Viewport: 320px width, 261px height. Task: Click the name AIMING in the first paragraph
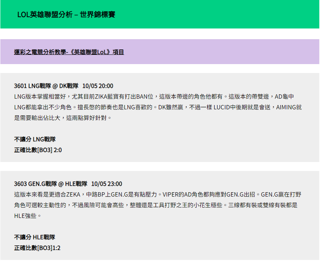(288, 107)
